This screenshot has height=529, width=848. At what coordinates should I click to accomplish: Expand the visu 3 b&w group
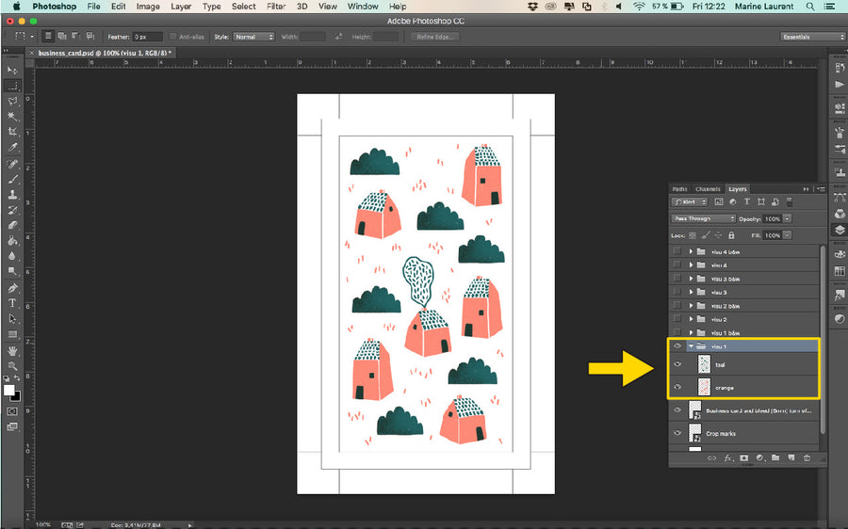pos(691,279)
